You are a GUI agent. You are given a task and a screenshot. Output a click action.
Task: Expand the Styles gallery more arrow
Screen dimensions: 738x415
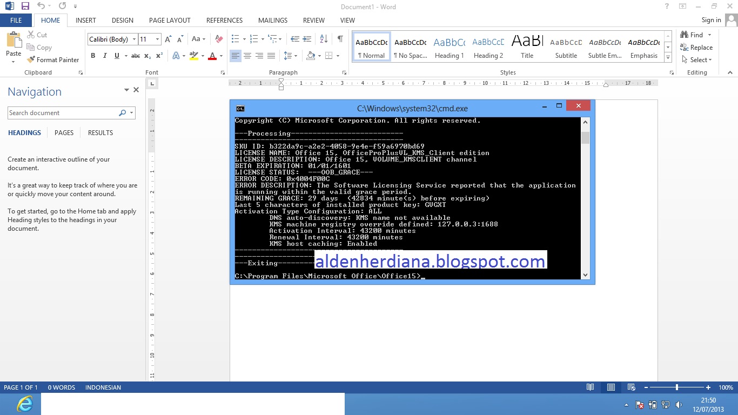pos(668,58)
